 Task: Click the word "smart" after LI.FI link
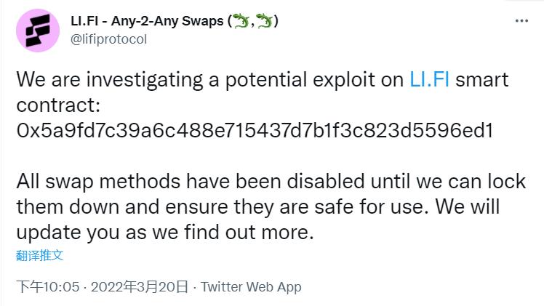point(482,79)
